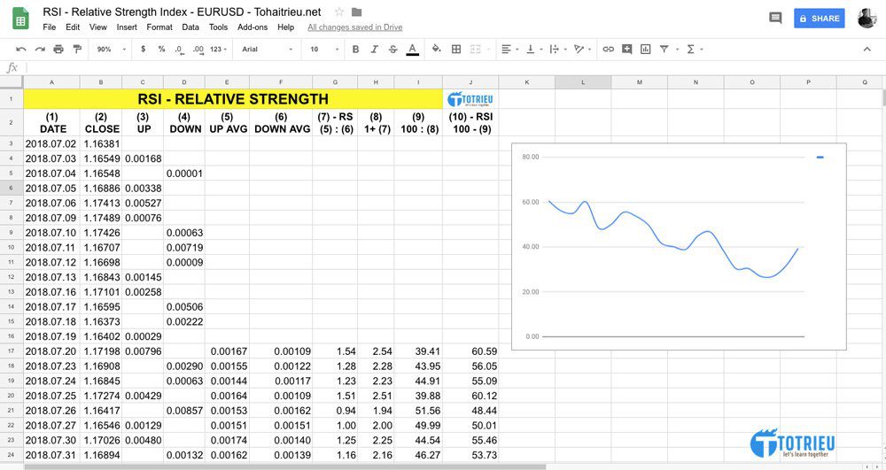Open the borders tool

pos(456,49)
